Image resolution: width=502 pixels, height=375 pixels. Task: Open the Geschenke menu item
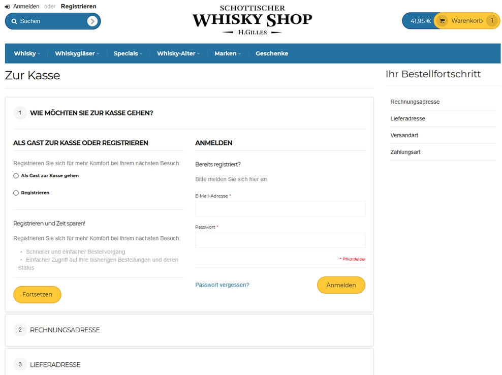coord(272,53)
